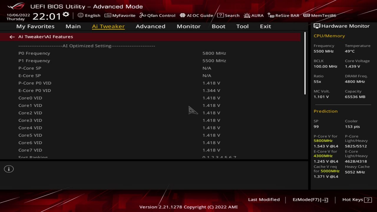
Task: Click the Hot Keys question mark icon
Action: tap(368, 200)
